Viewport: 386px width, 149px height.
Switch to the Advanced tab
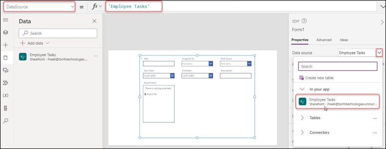coord(324,40)
